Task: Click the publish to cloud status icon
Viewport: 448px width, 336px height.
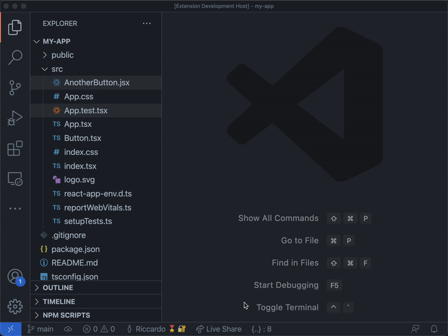Action: (x=68, y=329)
